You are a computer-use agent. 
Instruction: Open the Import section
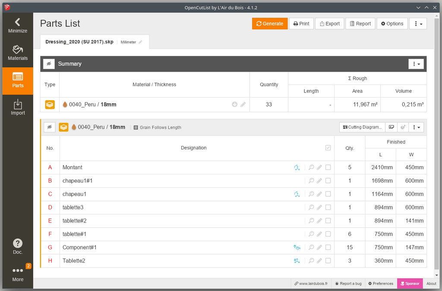17,108
